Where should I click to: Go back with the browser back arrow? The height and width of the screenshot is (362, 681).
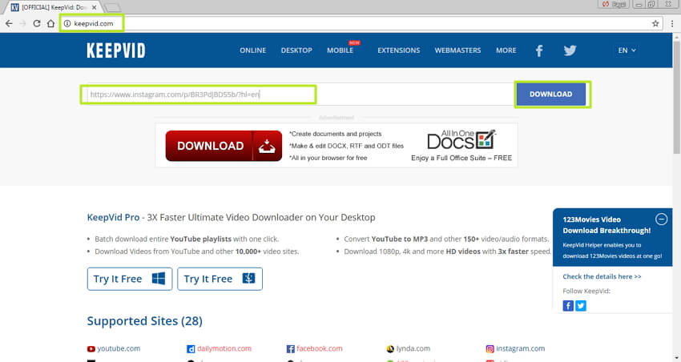[9, 23]
